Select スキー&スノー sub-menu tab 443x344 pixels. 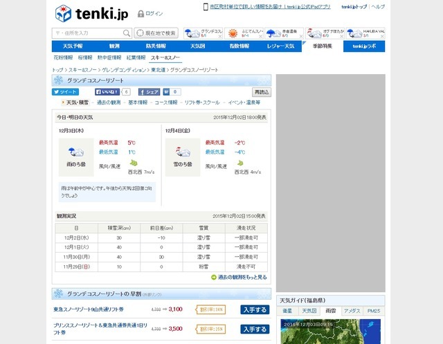(165, 58)
